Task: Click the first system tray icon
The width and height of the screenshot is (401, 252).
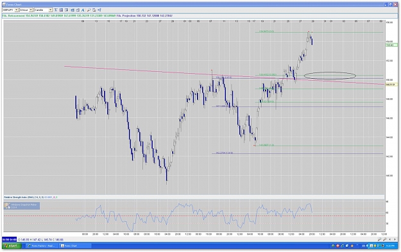Action: [x=333, y=246]
